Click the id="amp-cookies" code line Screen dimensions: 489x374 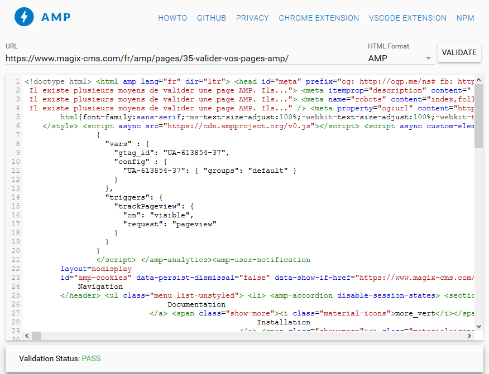tap(267, 278)
